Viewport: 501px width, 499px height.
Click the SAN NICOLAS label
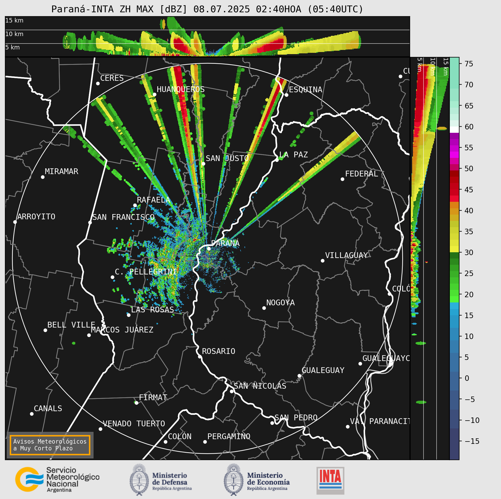260,386
